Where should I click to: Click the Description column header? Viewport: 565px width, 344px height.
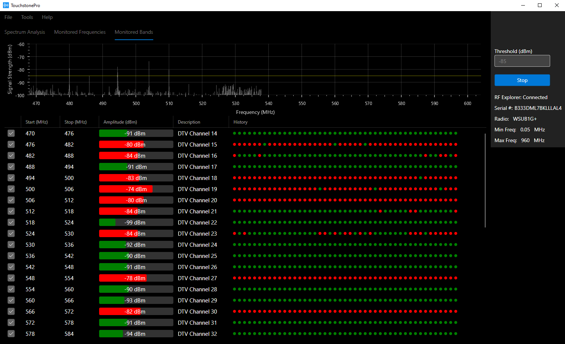pos(189,122)
